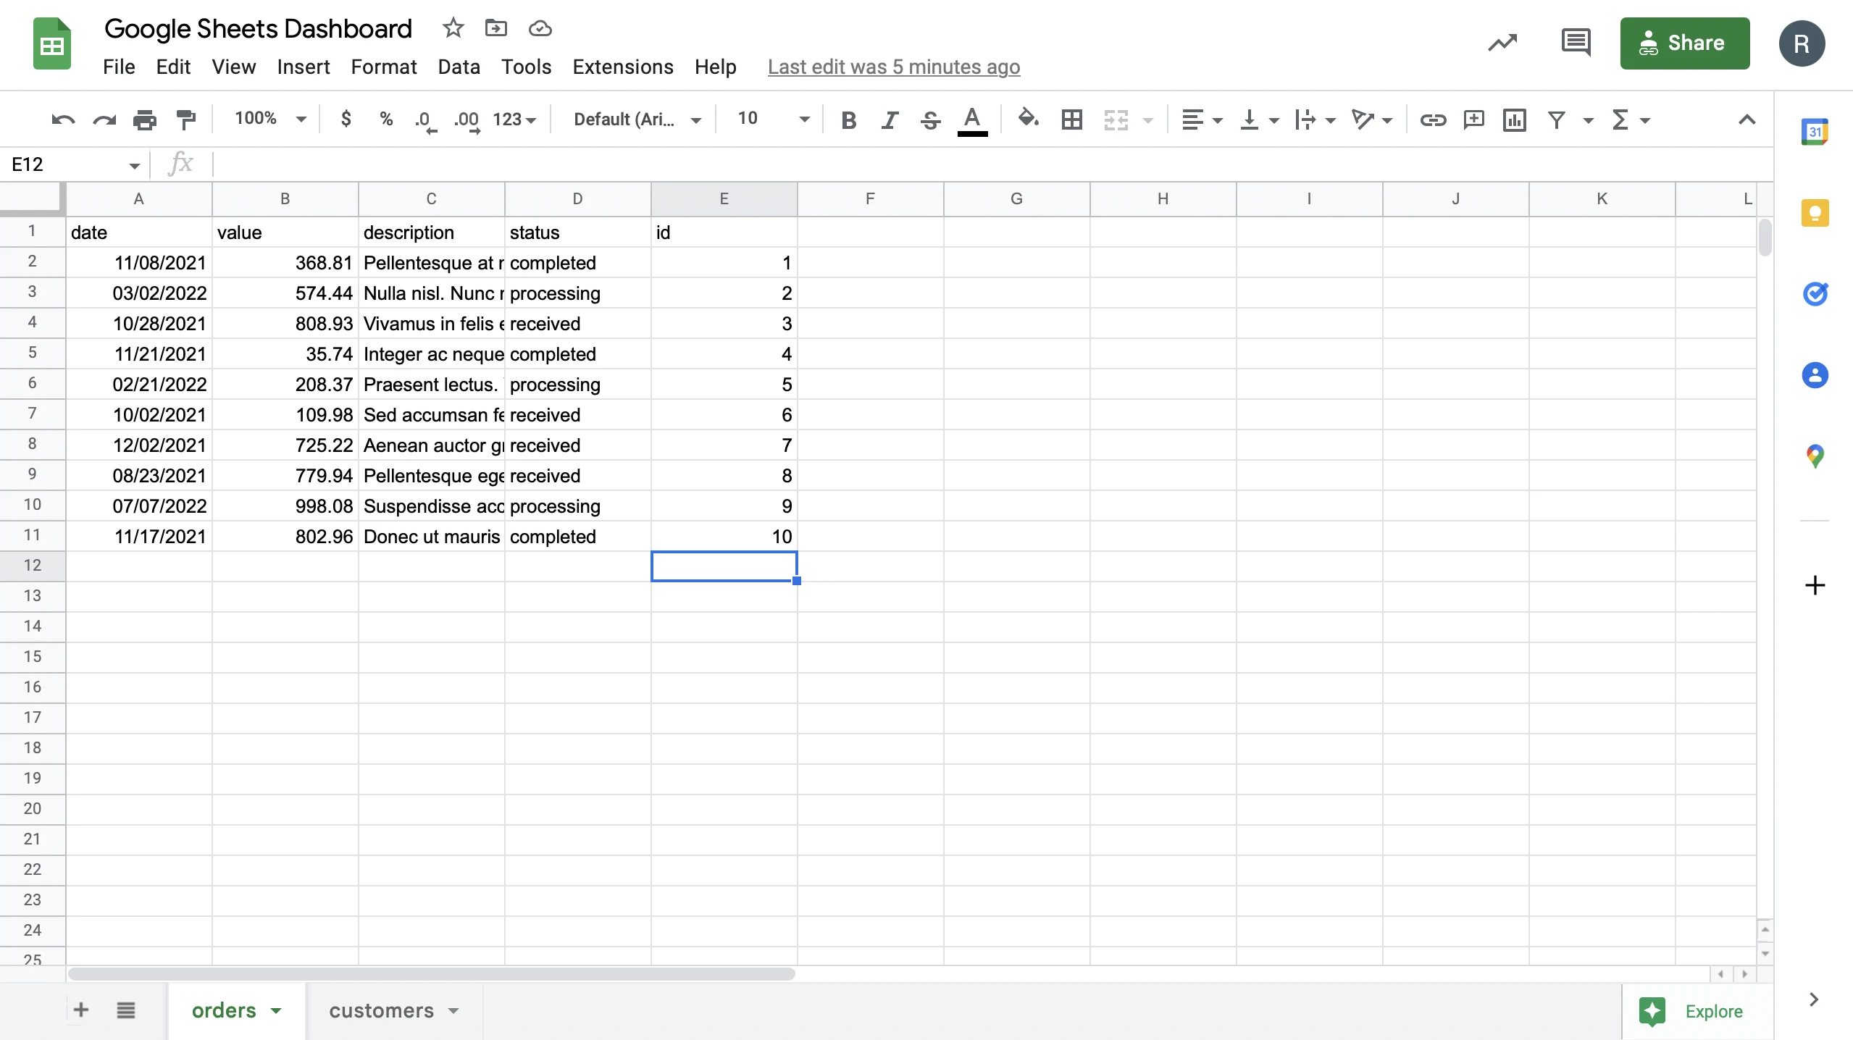This screenshot has height=1040, width=1853.
Task: Open the font size 10 dropdown
Action: (x=772, y=119)
